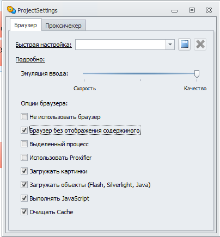Image resolution: width=220 pixels, height=237 pixels.
Task: Toggle 'Выполнять JavaScript' checkbox
Action: tap(24, 198)
